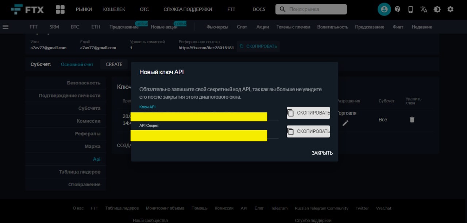Screen dimensions: 467x223
Task: Open the apps grid icon
Action: 60,9
